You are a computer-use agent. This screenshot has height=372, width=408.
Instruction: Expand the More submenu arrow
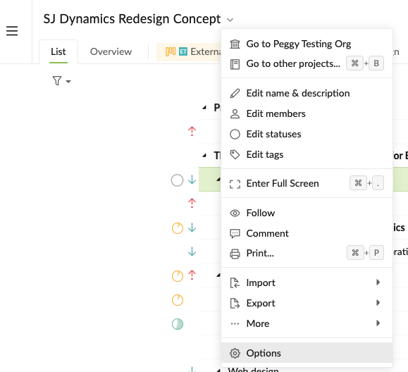[378, 323]
